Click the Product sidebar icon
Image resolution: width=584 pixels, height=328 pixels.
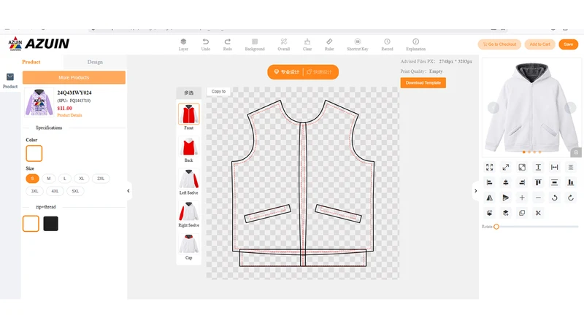(x=10, y=77)
